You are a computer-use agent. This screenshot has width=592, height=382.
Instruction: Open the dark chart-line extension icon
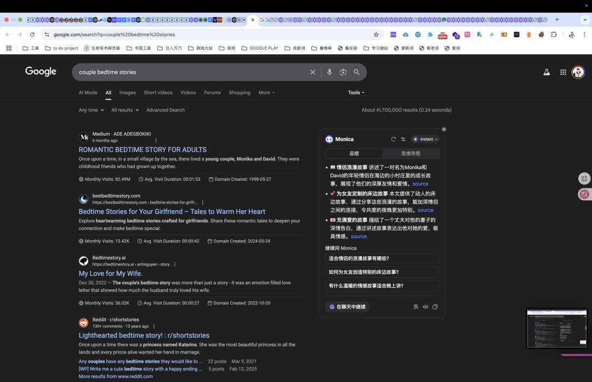516,34
